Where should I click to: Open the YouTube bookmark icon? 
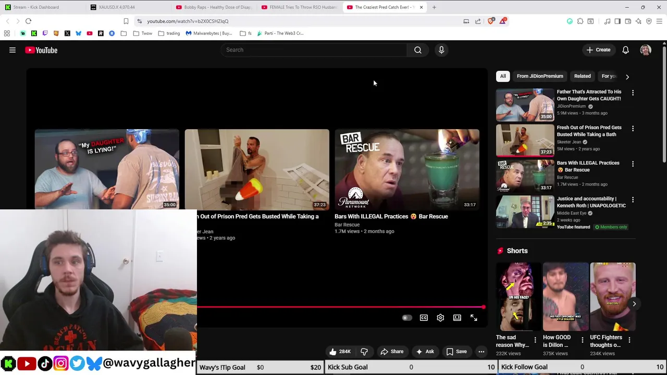click(x=90, y=33)
